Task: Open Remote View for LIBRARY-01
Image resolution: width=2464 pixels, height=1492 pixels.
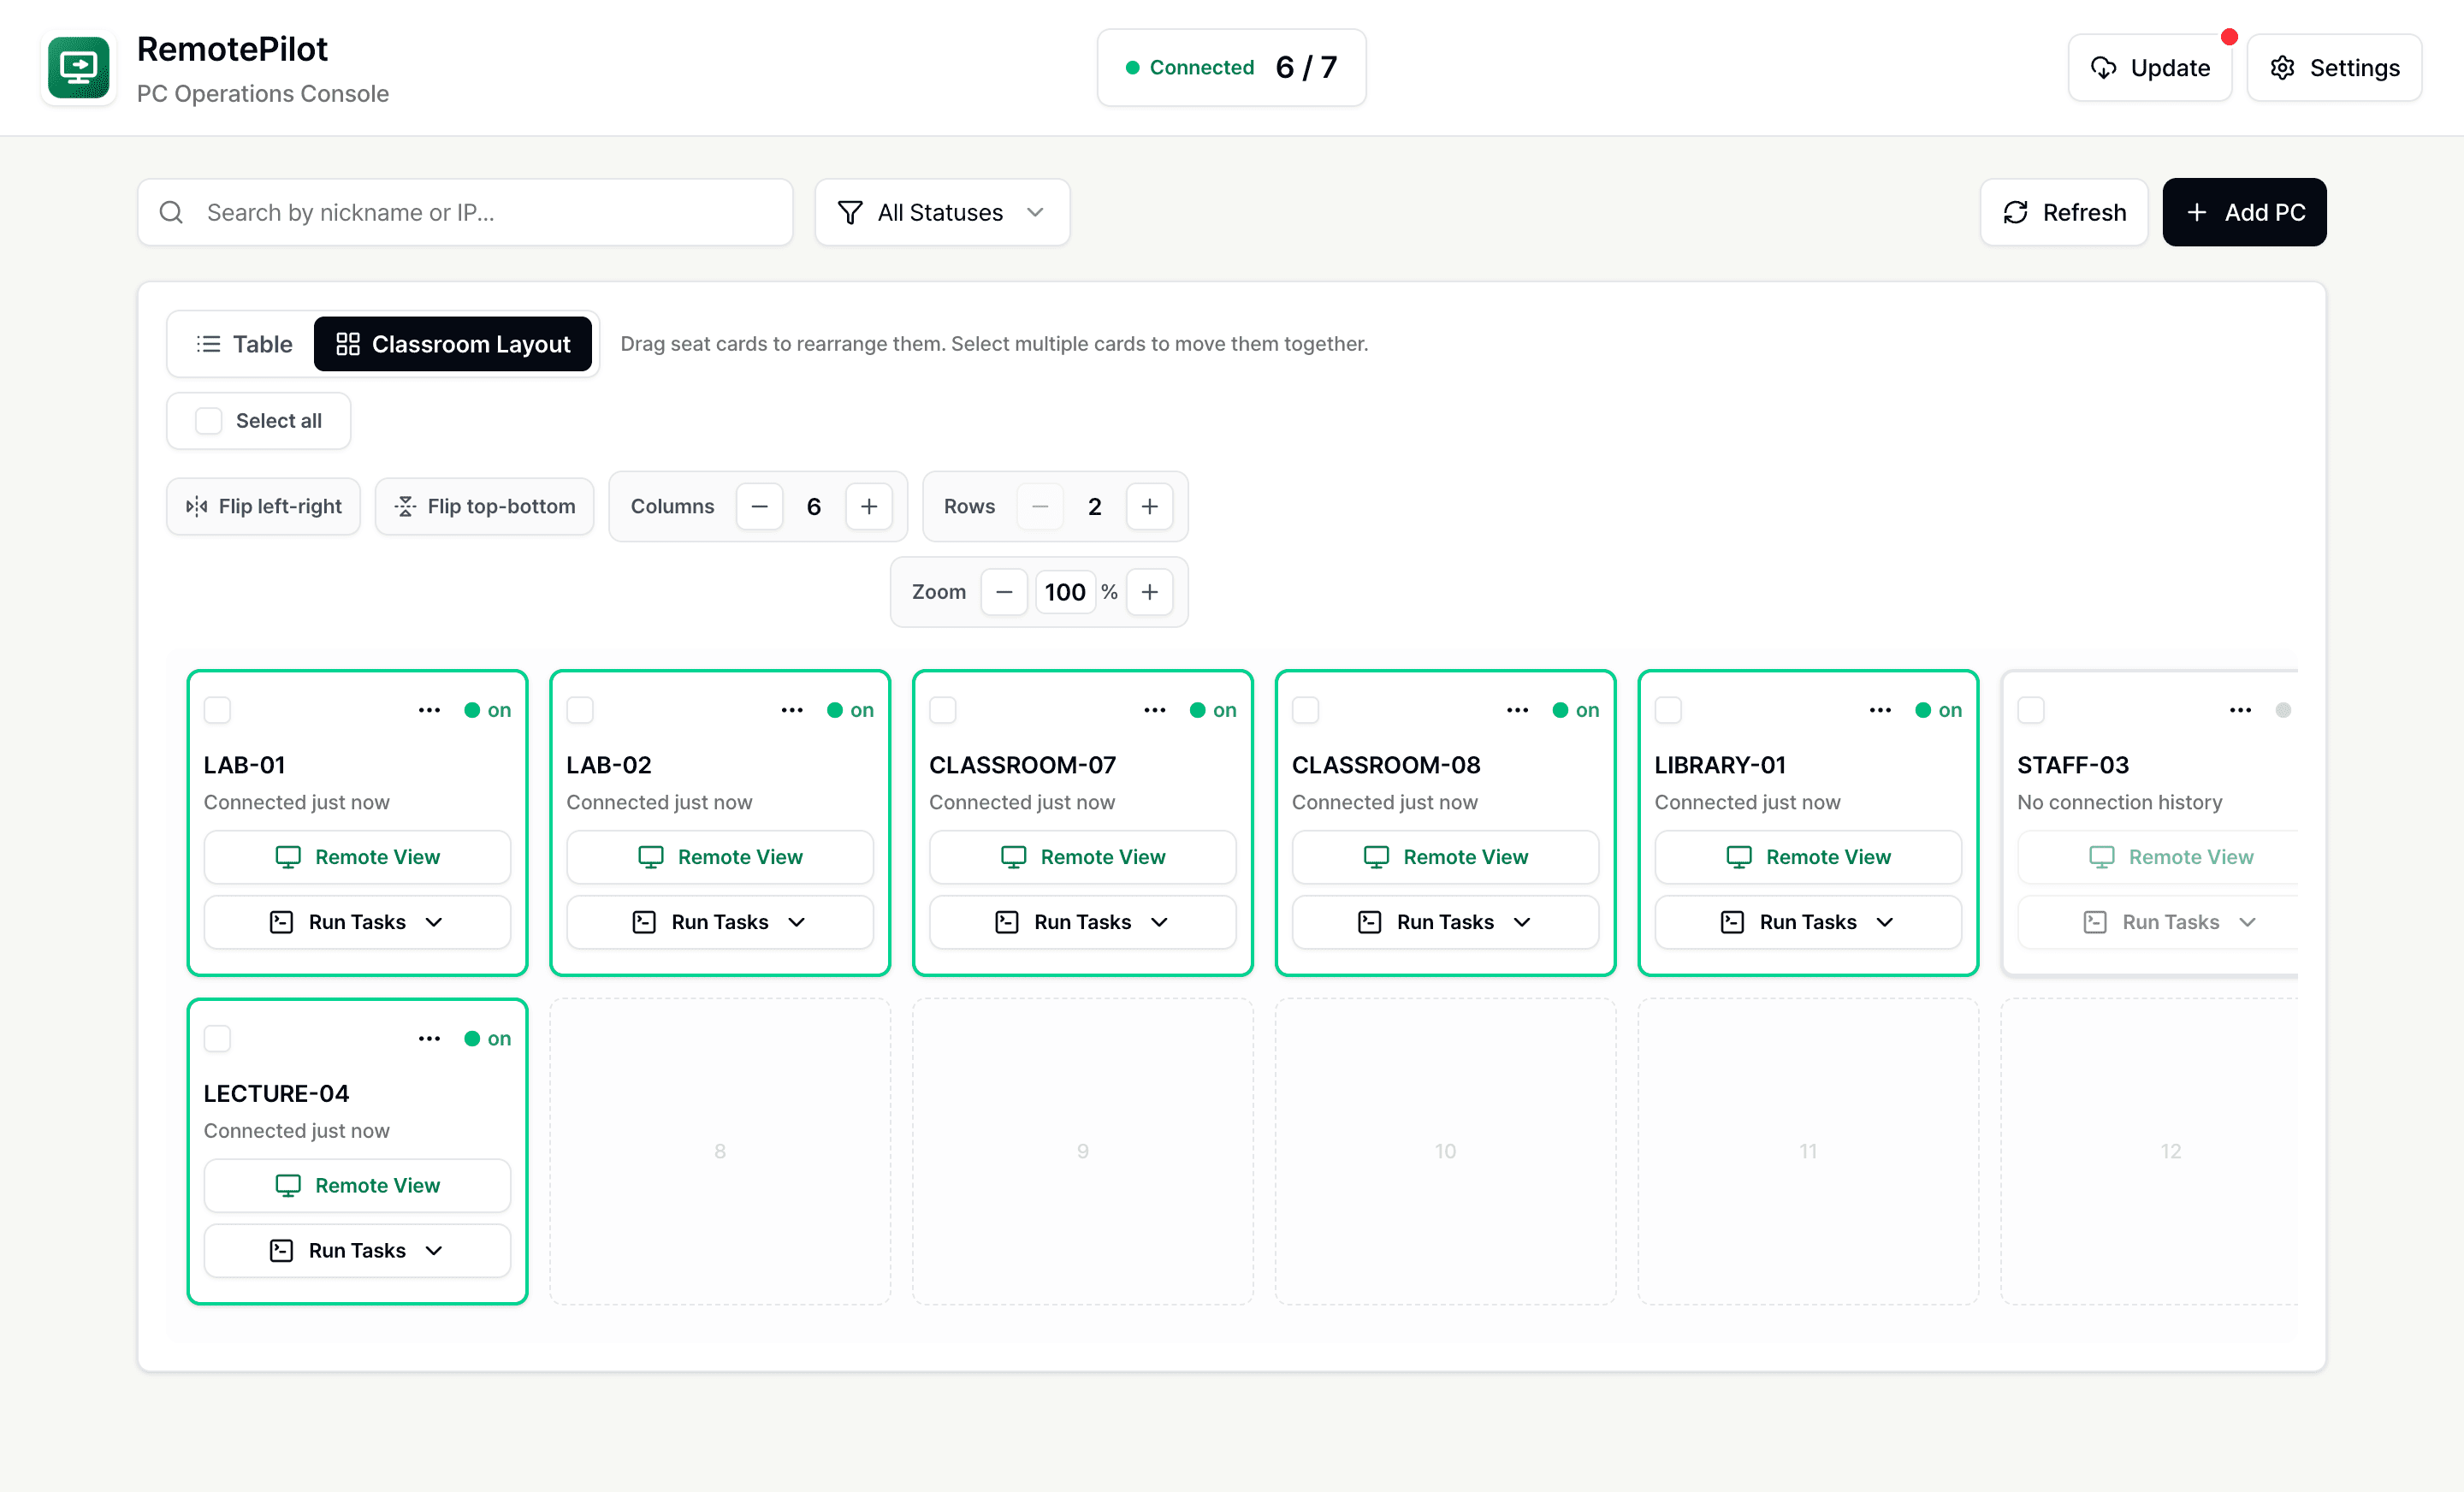Action: point(1808,857)
